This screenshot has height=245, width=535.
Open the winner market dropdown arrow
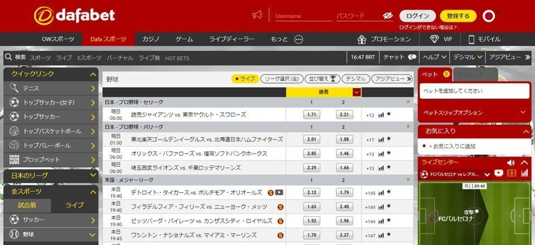(357, 92)
